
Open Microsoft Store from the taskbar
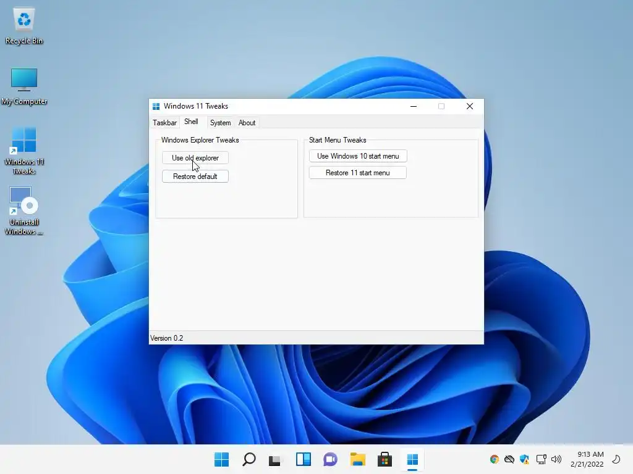click(384, 459)
